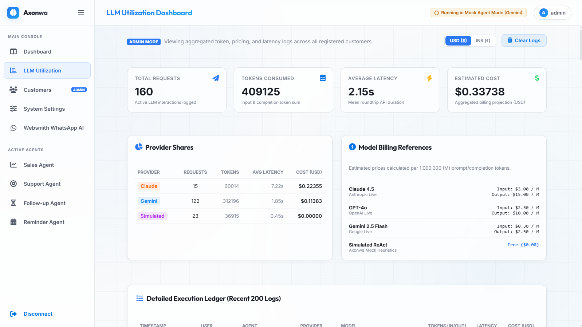The width and height of the screenshot is (582, 327).
Task: Click the LLM Utilization Dashboard title
Action: (x=149, y=13)
